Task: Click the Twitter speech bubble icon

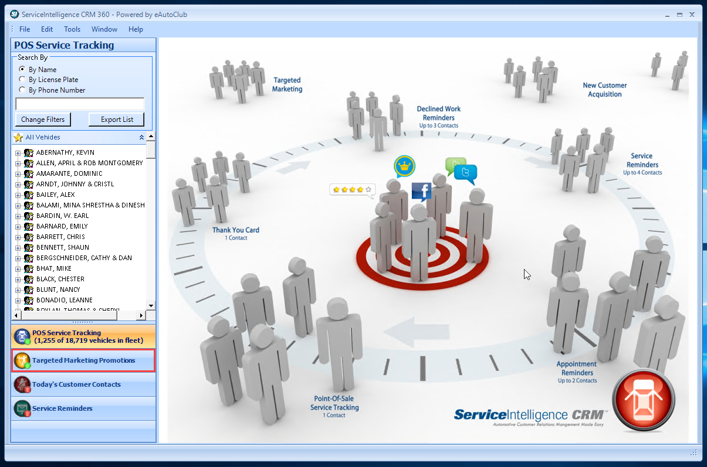Action: coord(466,173)
